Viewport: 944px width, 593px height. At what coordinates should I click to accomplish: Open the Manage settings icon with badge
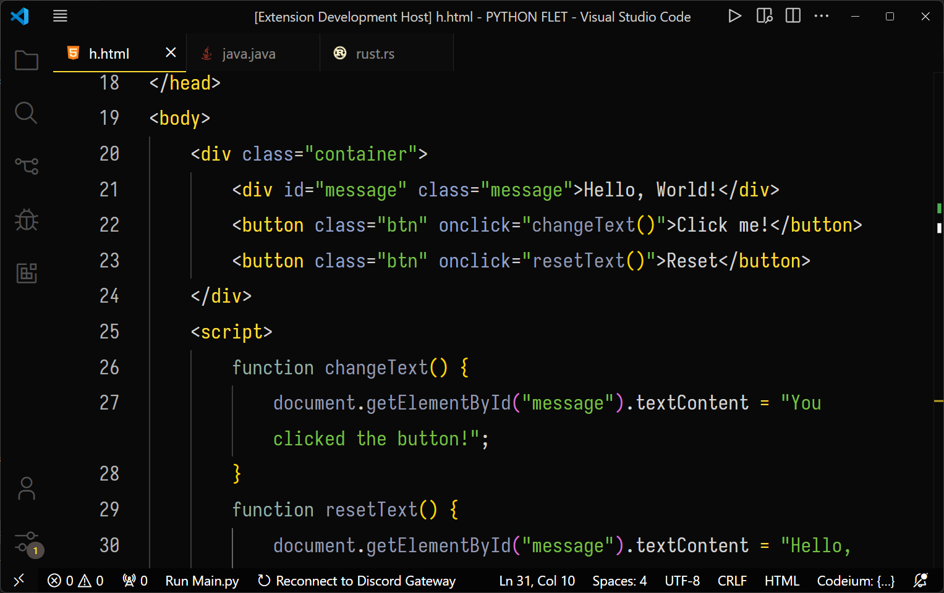click(x=28, y=544)
